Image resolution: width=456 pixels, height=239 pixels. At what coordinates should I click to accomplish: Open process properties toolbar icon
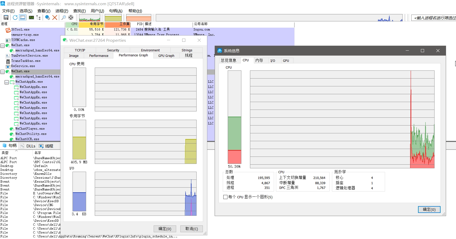click(x=47, y=17)
